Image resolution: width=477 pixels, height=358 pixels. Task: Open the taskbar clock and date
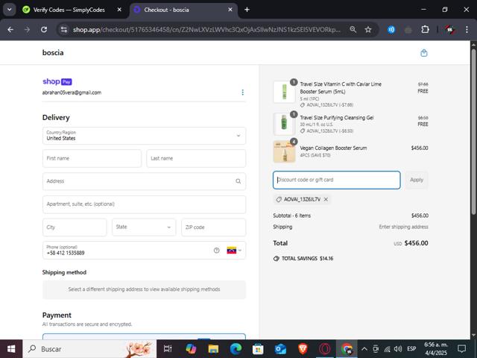436,349
